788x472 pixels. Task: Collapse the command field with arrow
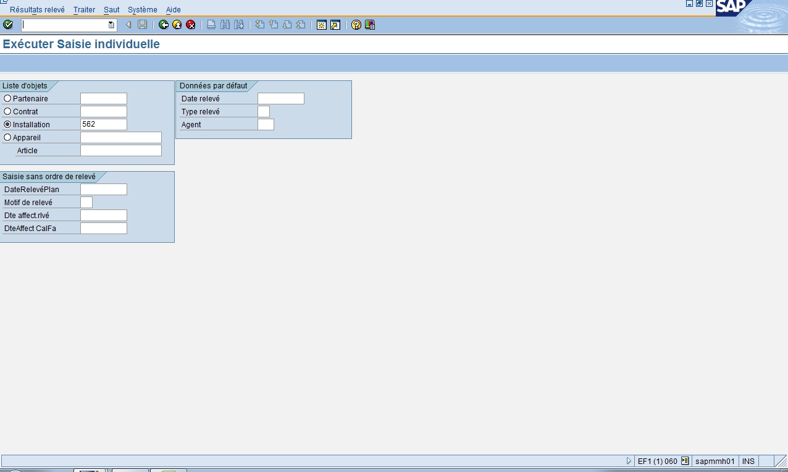[128, 25]
